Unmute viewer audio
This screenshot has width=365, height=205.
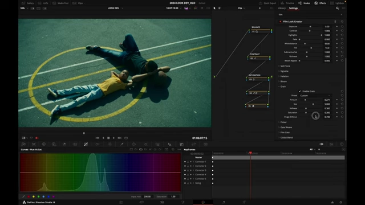pos(36,138)
